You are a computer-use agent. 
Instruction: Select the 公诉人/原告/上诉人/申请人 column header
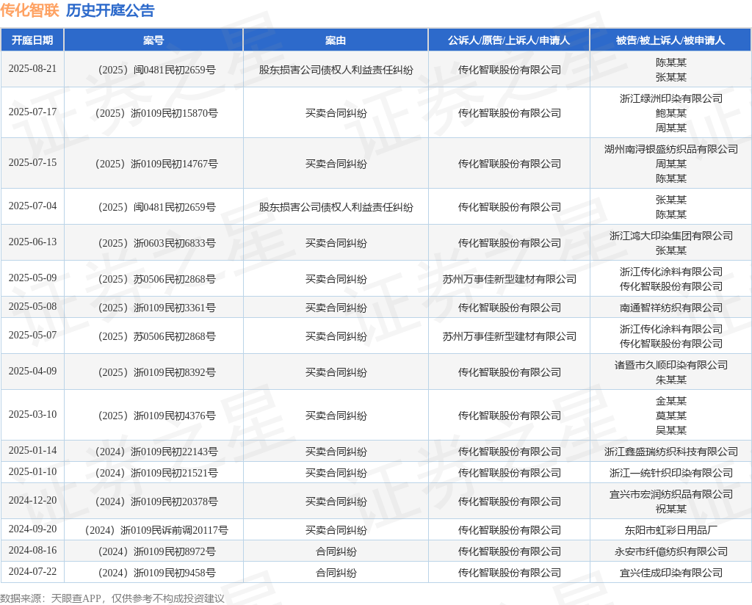click(x=509, y=40)
